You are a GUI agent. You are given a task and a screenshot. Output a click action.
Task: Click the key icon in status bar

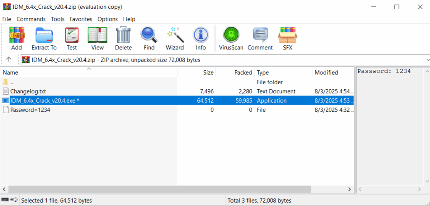coord(14,200)
